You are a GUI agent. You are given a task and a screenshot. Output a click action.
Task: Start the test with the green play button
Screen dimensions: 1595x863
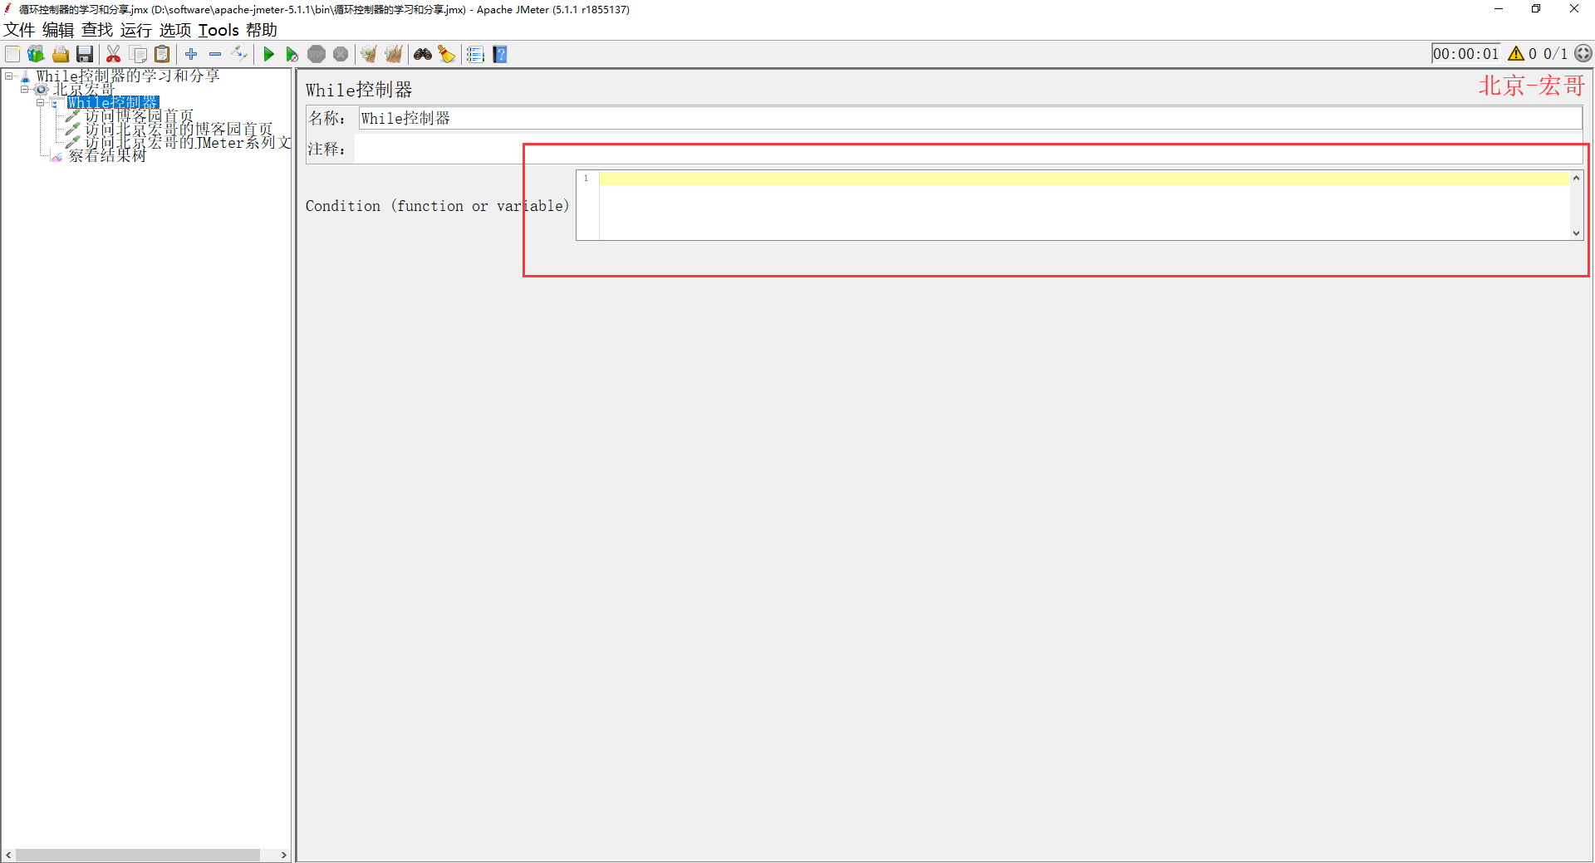(268, 54)
